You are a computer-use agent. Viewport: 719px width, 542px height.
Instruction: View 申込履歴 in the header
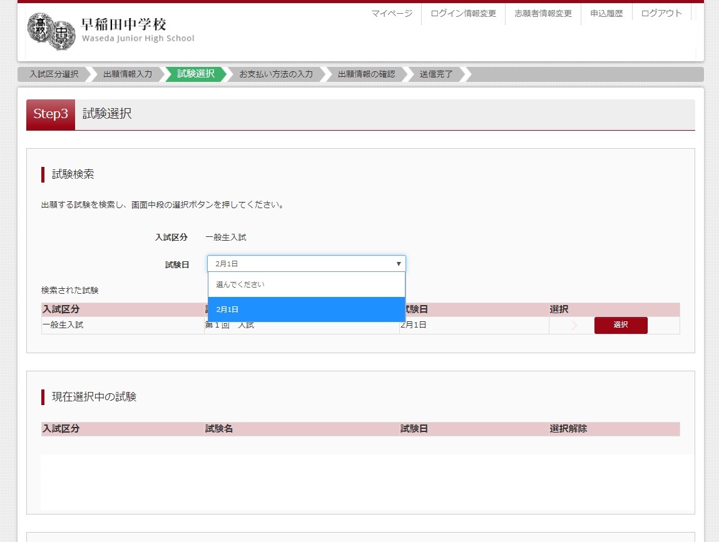pos(606,13)
